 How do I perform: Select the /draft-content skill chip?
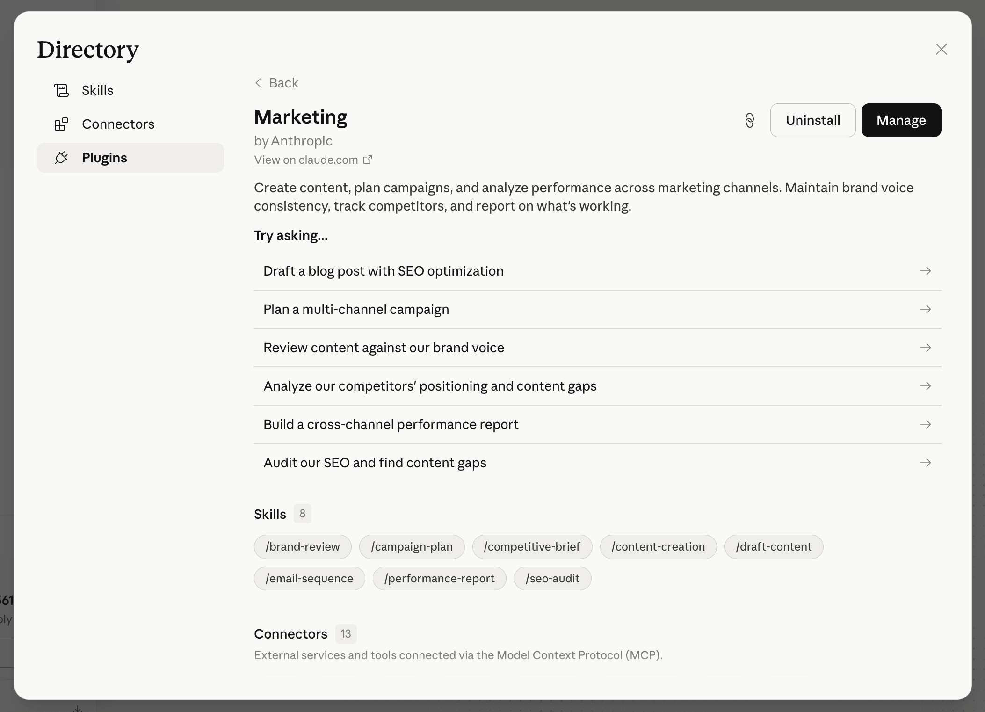pos(774,547)
